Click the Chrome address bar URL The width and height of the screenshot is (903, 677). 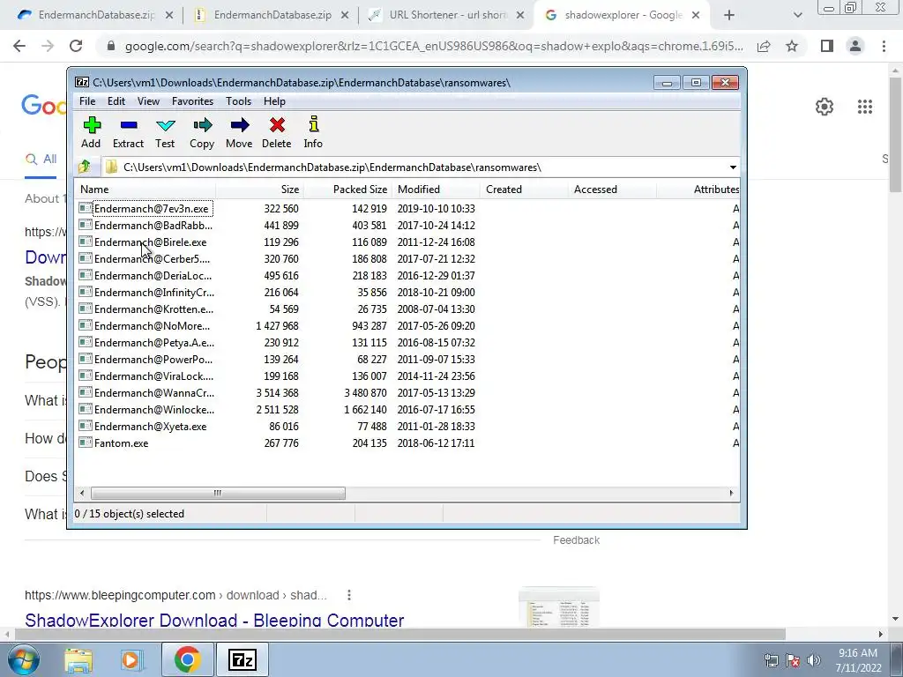[434, 46]
